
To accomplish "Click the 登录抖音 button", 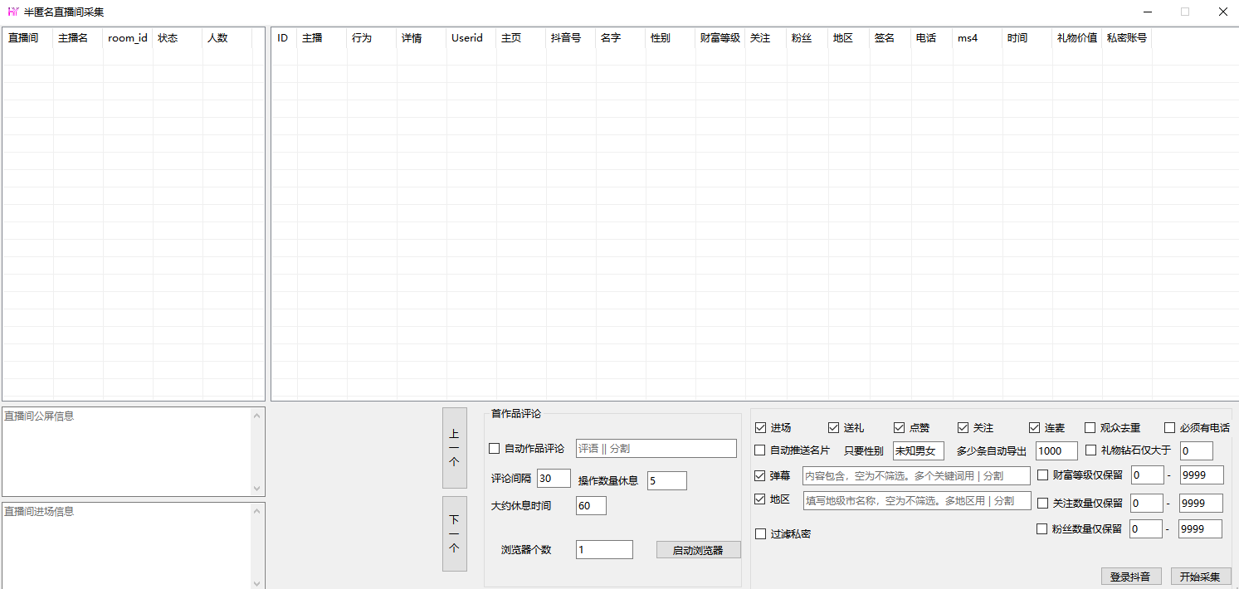I will tap(1130, 577).
